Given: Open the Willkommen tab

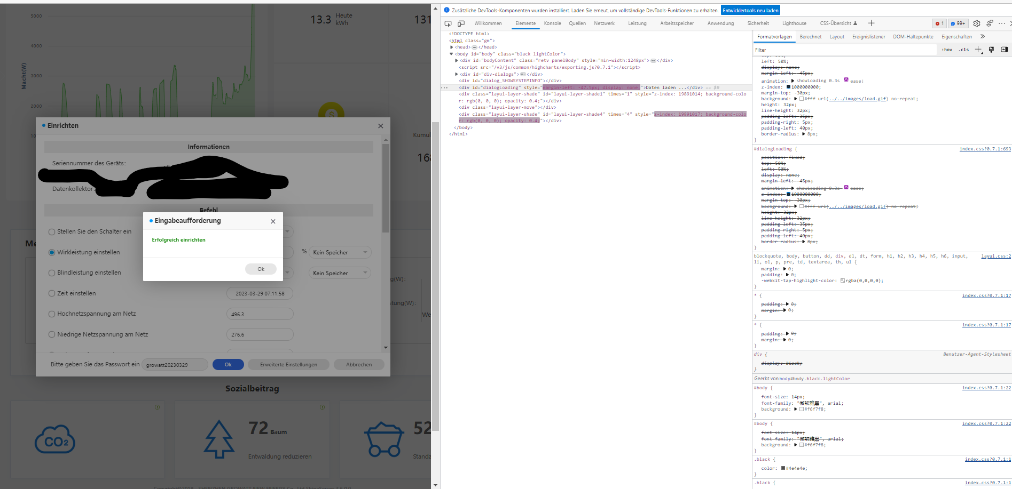Looking at the screenshot, I should (488, 23).
